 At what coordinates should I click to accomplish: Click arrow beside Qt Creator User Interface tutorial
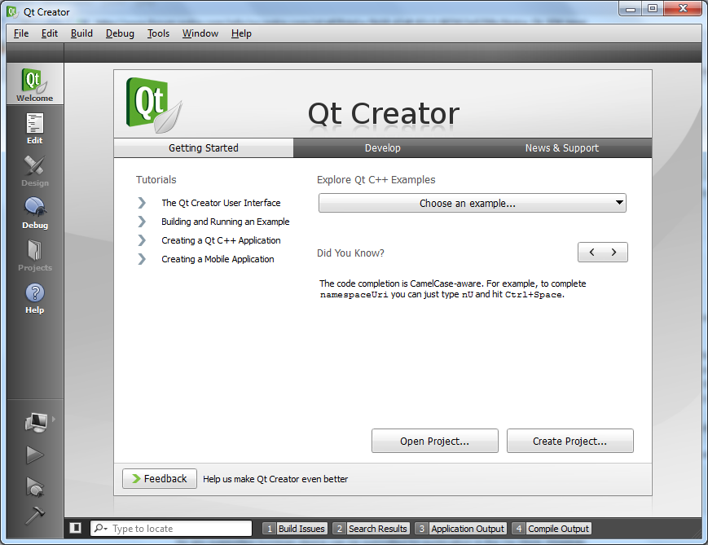142,203
